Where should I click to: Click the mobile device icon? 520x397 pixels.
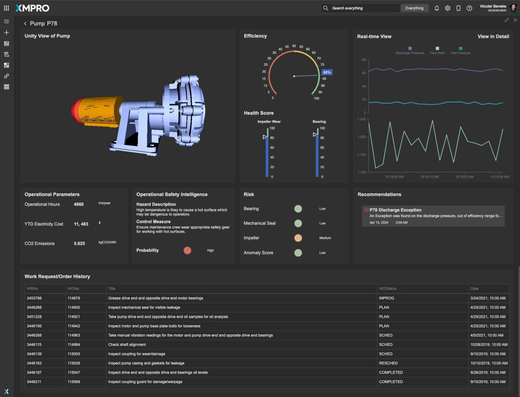point(458,8)
